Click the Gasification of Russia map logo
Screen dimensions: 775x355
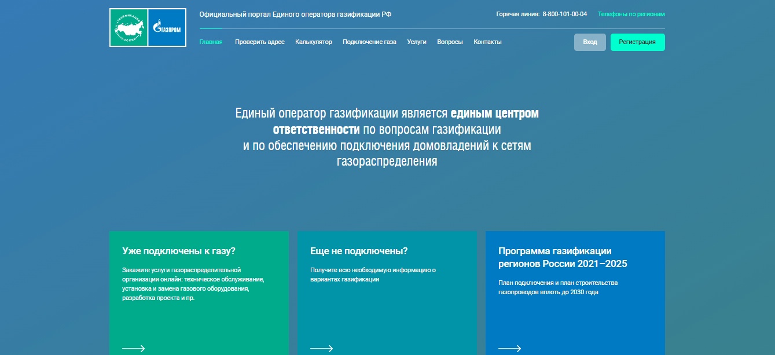pyautogui.click(x=128, y=28)
